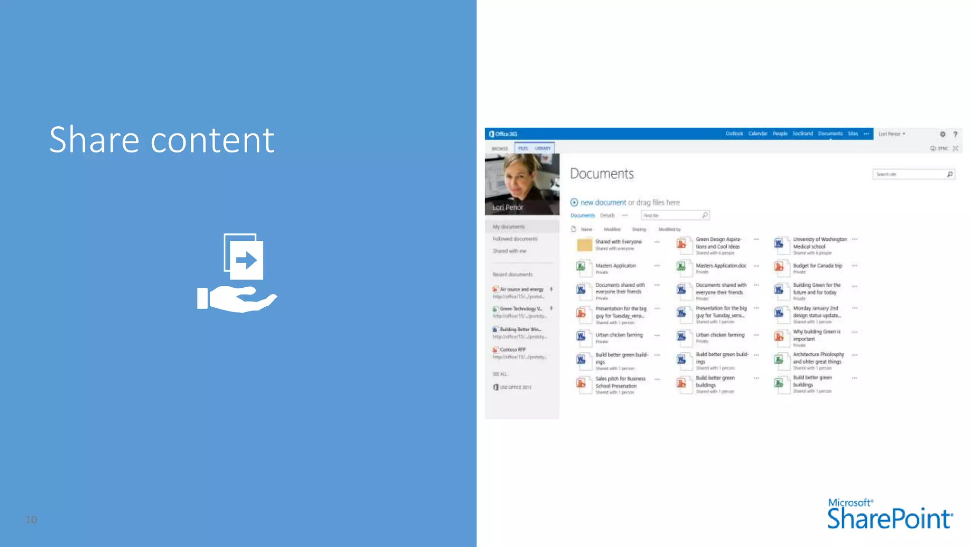Click the Sync icon in ribbon
Screen dimensions: 972x547
click(x=934, y=149)
